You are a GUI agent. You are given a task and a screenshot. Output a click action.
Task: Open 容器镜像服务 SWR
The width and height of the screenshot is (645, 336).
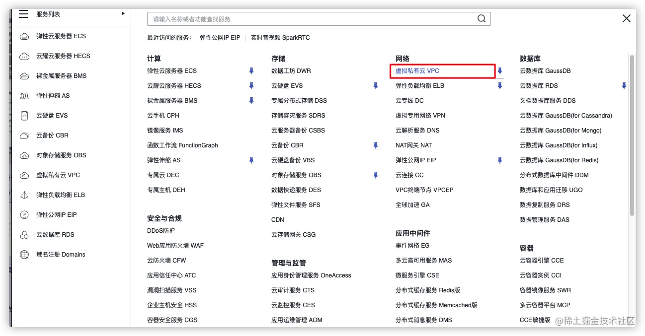pos(545,290)
